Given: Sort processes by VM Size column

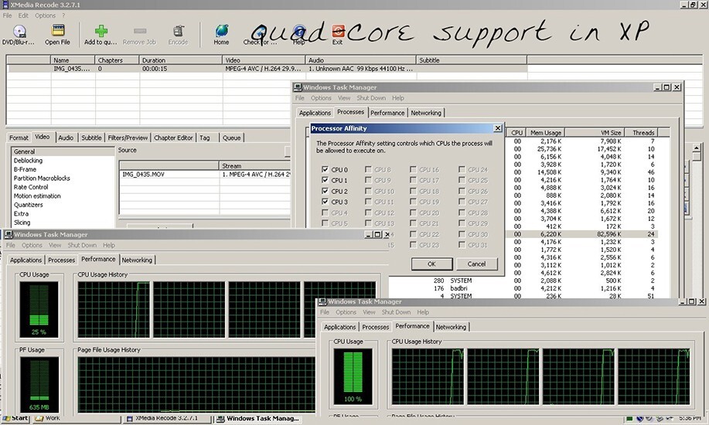Looking at the screenshot, I should pos(594,132).
